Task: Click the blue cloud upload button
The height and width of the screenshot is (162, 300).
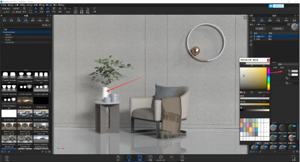Action: click(x=276, y=6)
